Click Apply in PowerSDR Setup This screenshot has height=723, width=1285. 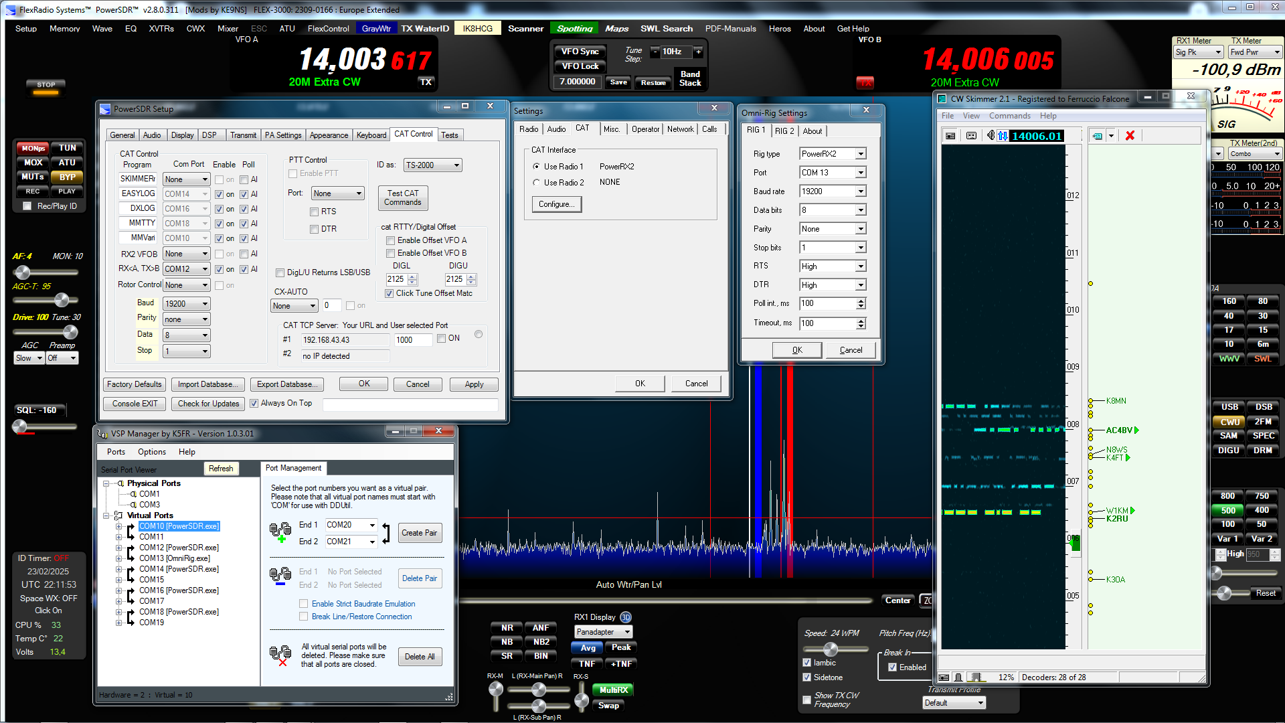point(474,384)
